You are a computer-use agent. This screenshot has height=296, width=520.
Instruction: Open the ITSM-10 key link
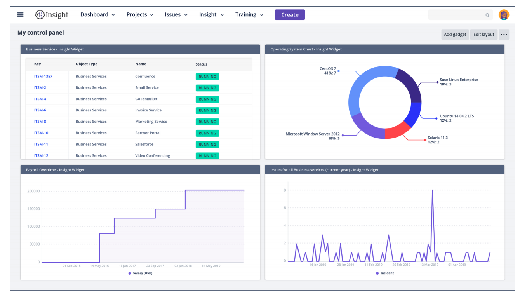tap(41, 133)
